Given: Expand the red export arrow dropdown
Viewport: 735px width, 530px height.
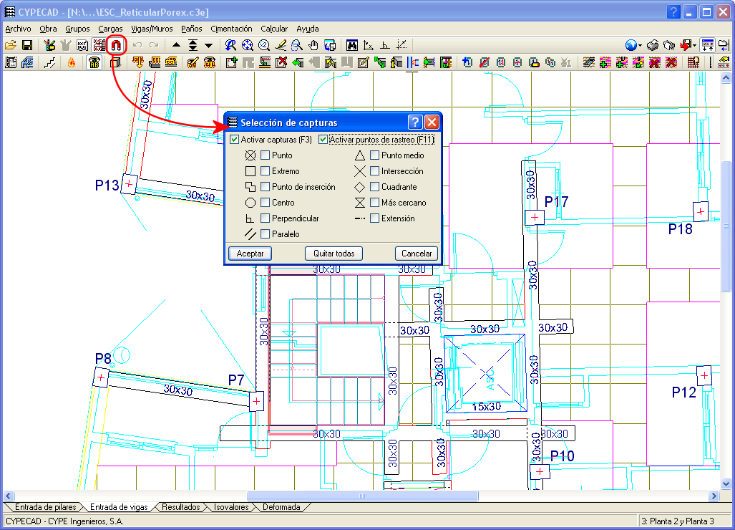Looking at the screenshot, I should [694, 45].
